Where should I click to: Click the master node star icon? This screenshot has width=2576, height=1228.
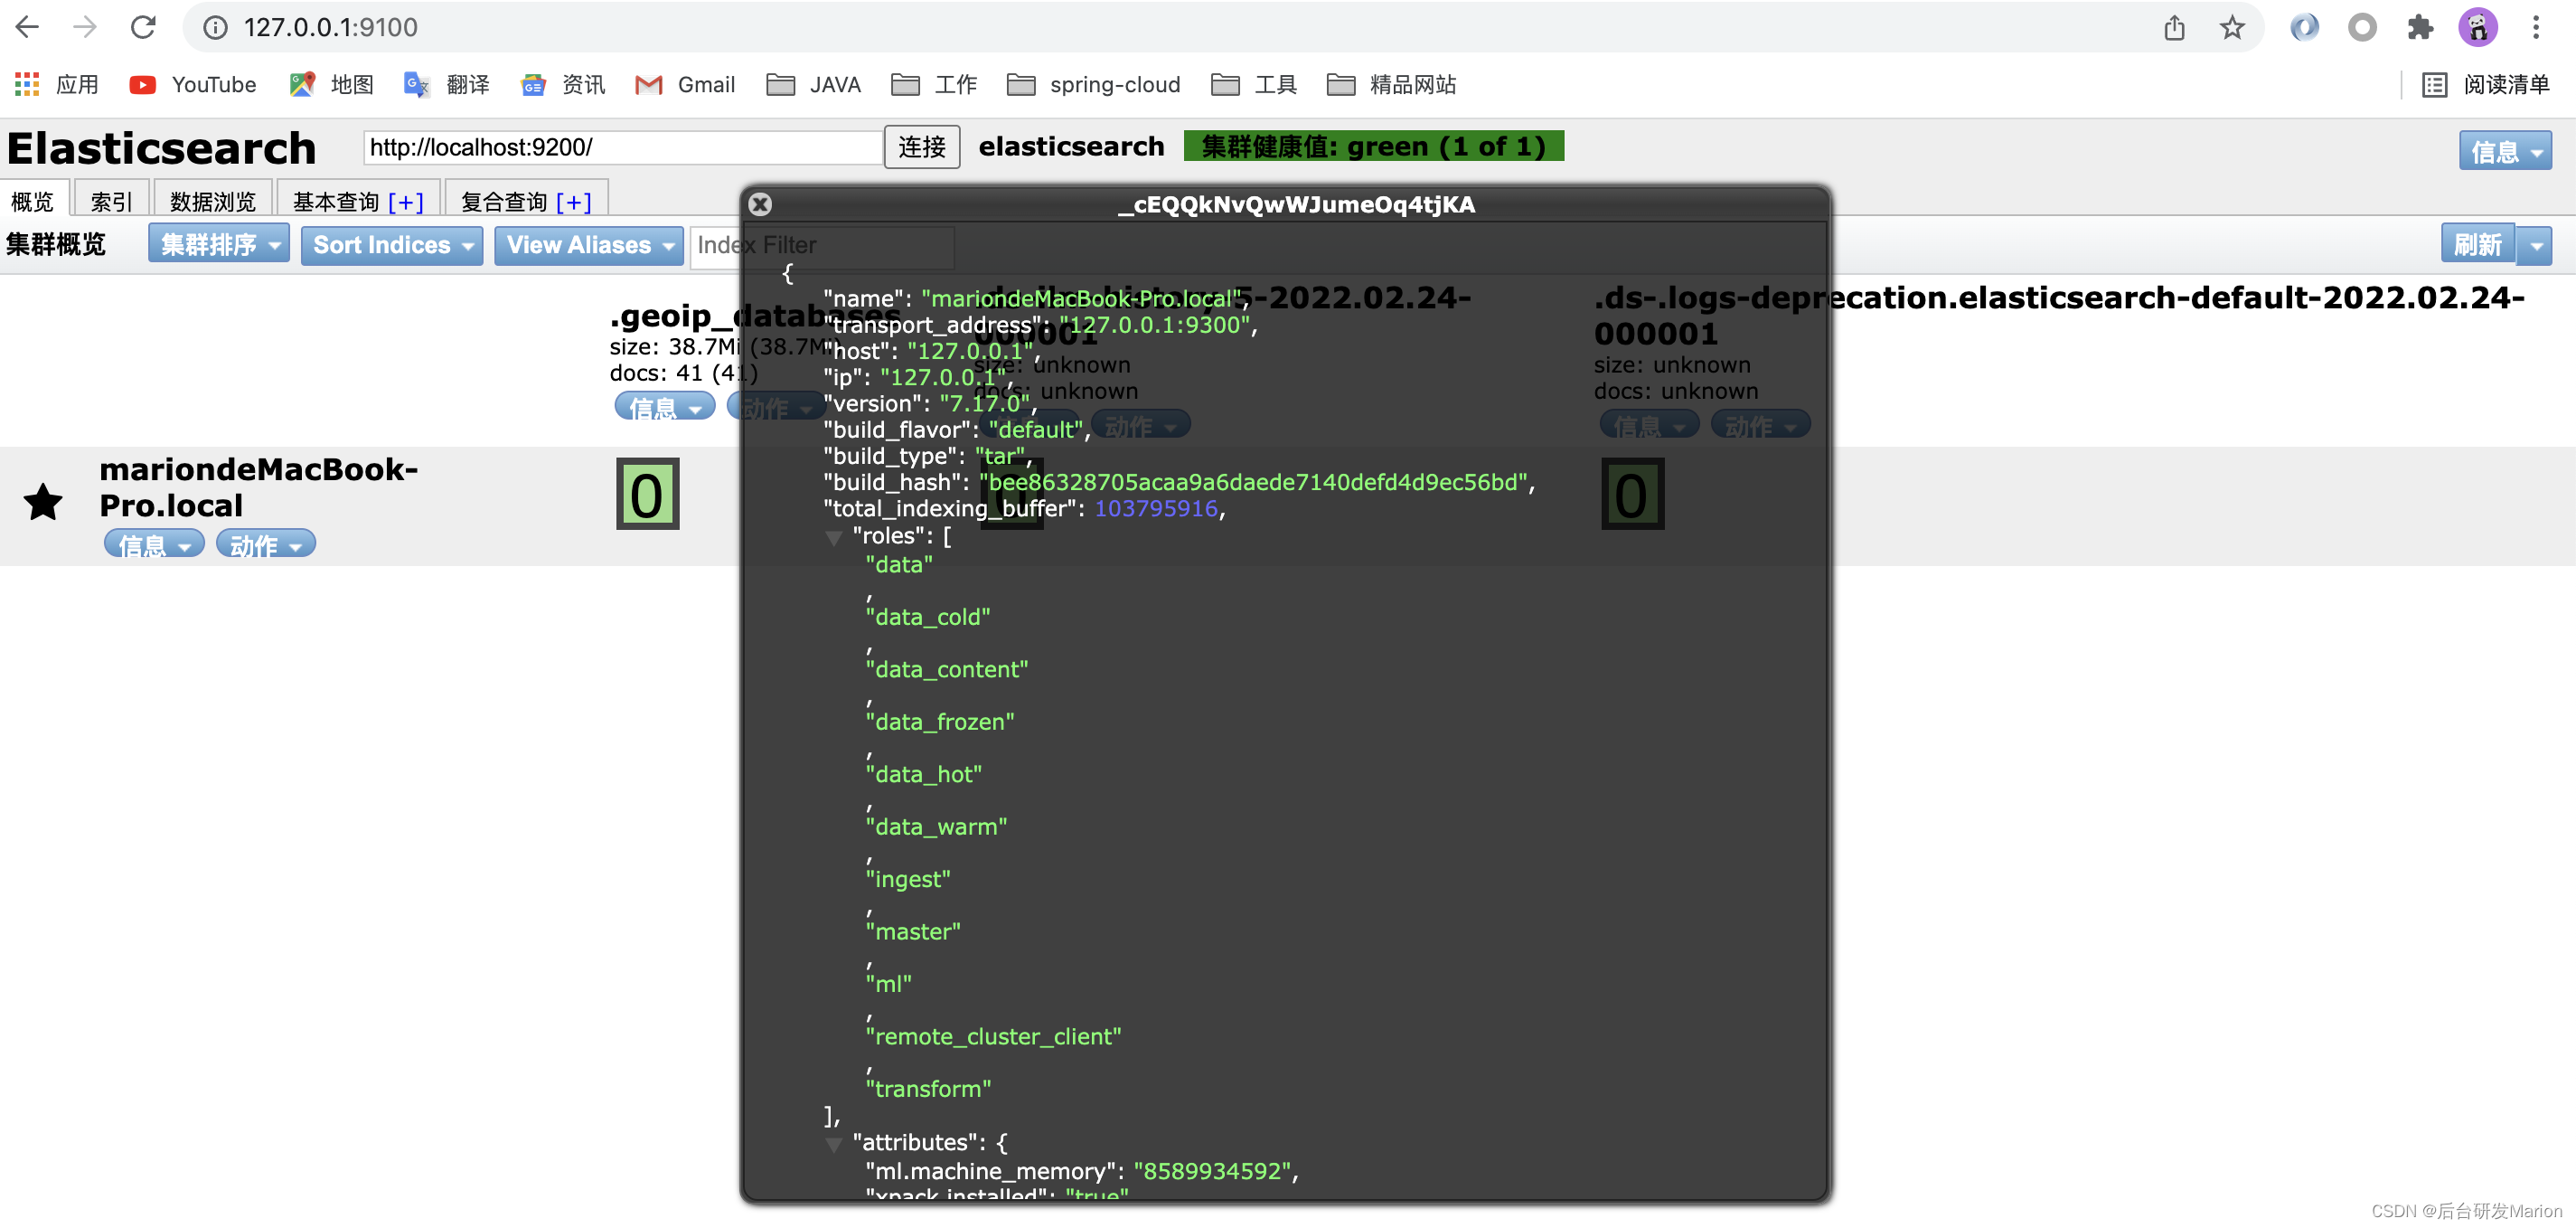(x=43, y=503)
